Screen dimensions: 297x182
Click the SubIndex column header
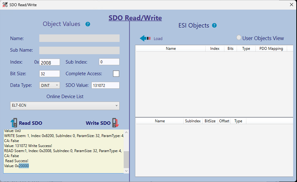pos(193,121)
